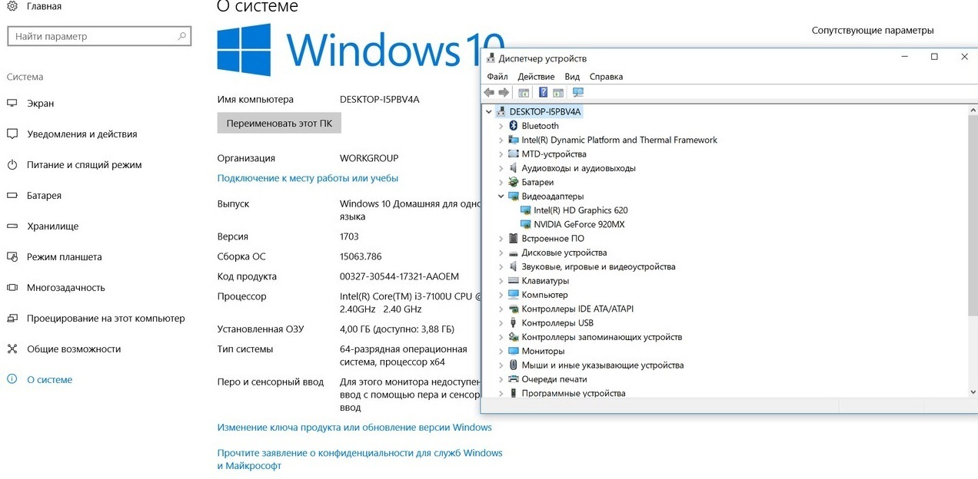
Task: Click the Контроллеры USB plug icon
Action: 514,323
